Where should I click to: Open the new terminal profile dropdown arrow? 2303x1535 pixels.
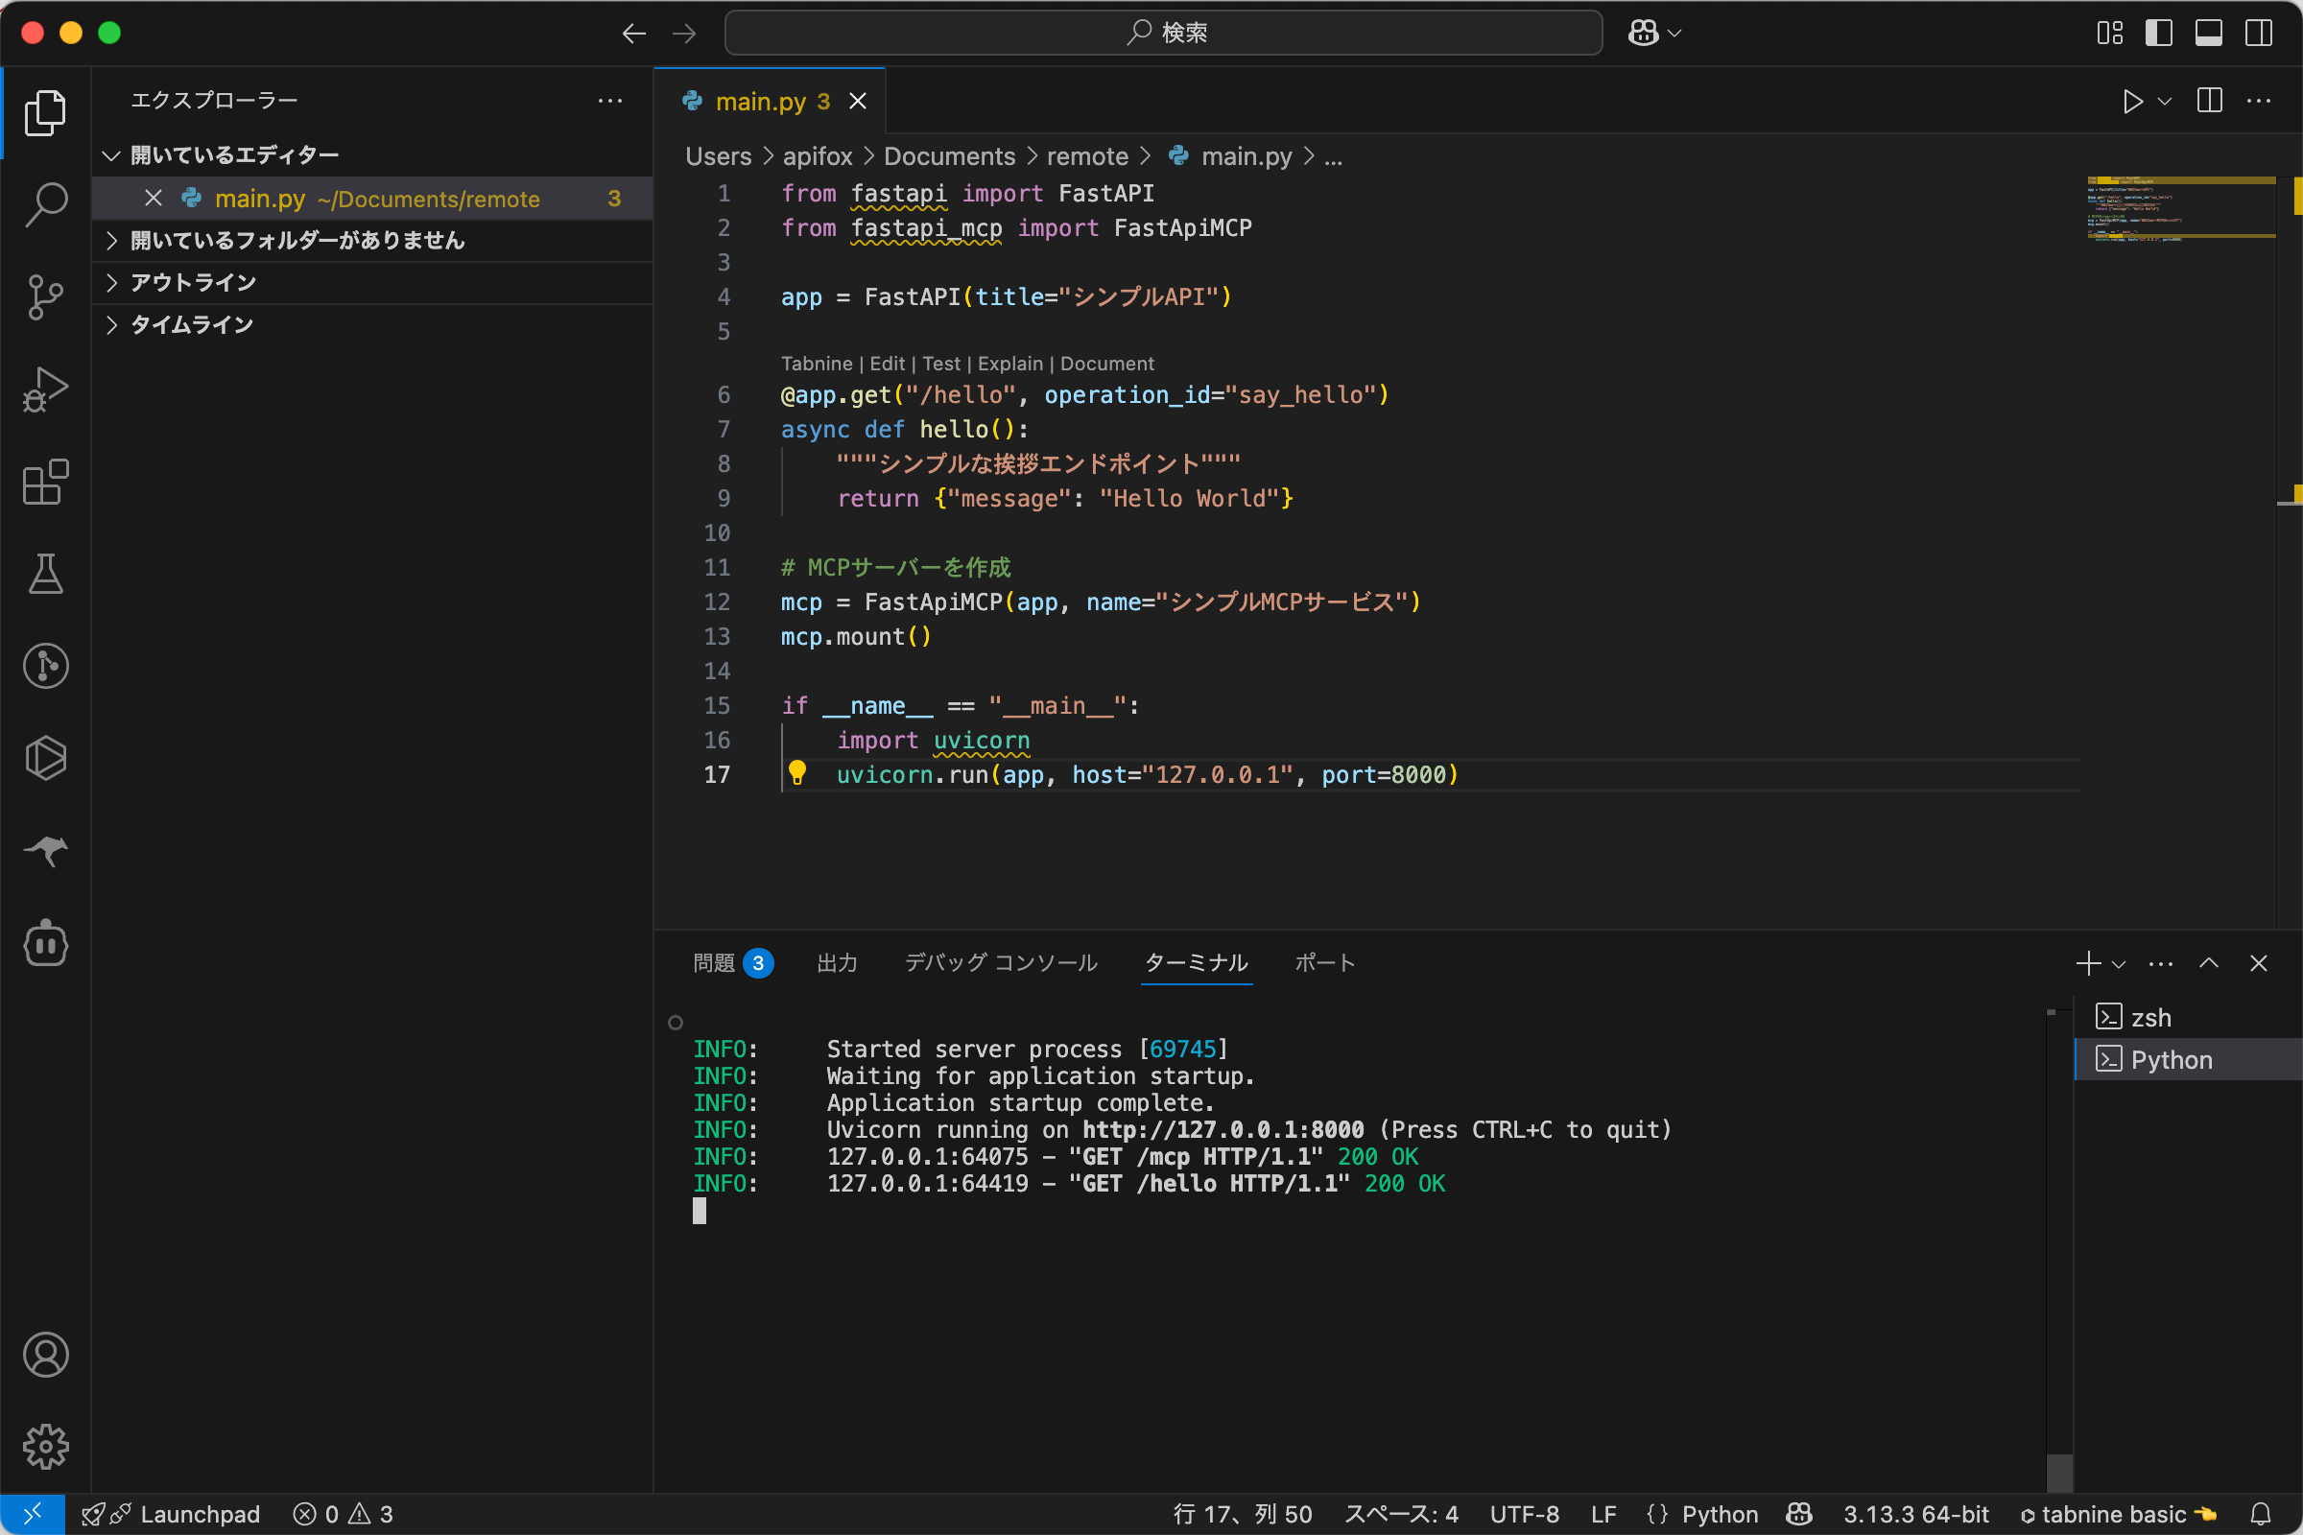click(x=2119, y=964)
